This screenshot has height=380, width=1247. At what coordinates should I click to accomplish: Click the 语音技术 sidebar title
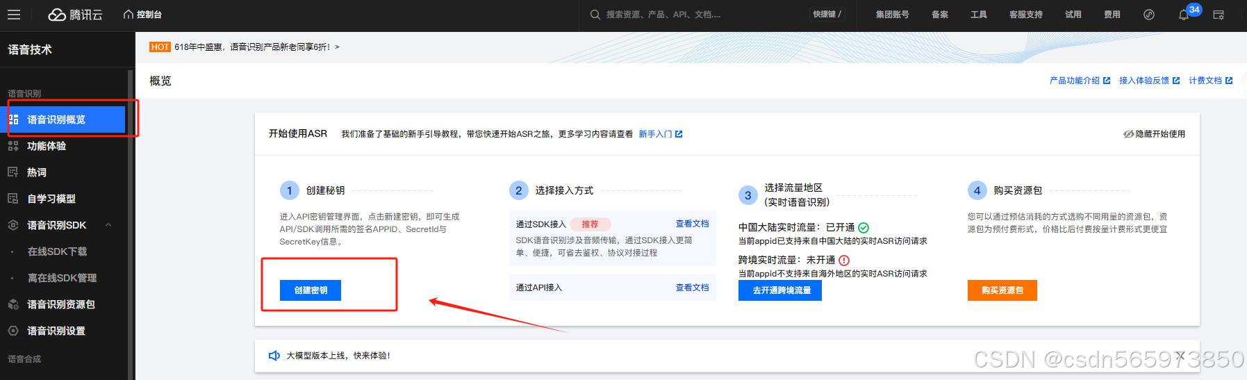click(x=30, y=50)
